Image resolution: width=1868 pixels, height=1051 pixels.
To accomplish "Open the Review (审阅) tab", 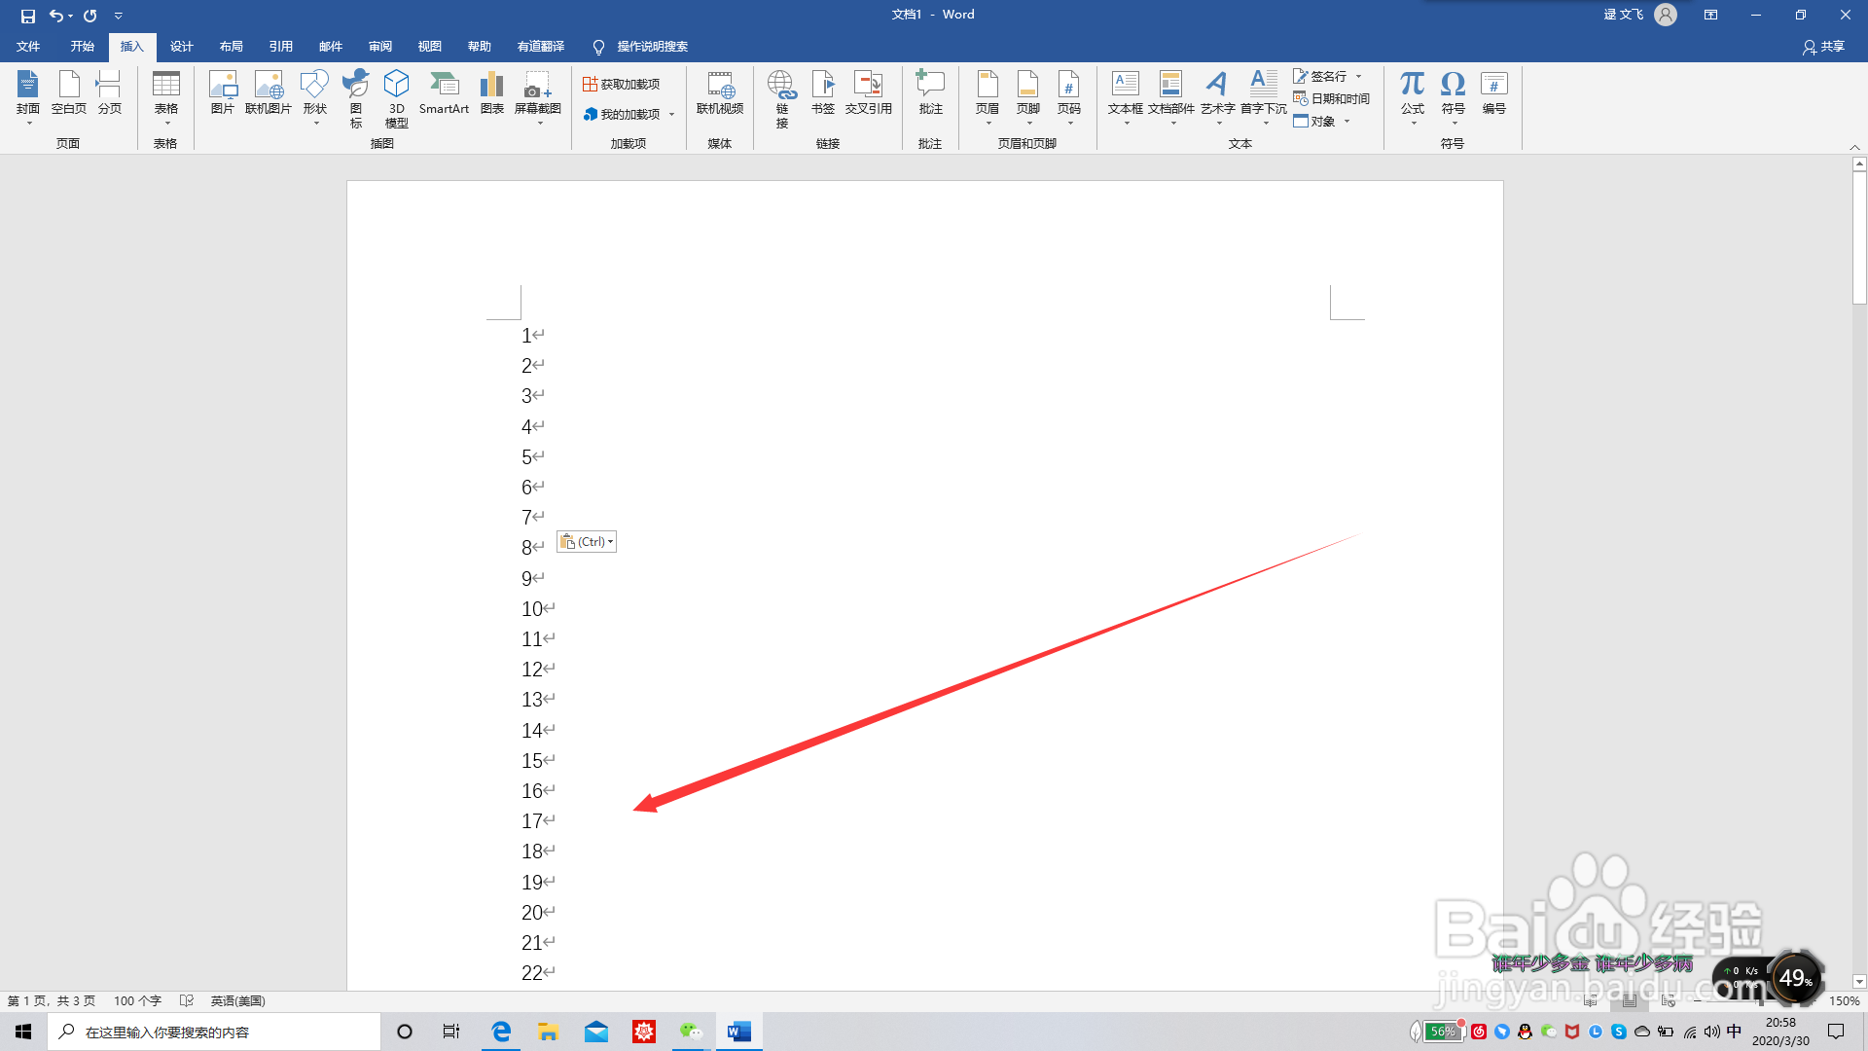I will click(x=379, y=47).
